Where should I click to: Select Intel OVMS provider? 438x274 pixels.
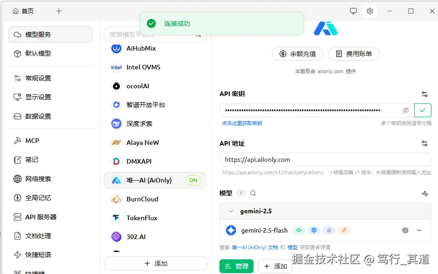[x=155, y=67]
